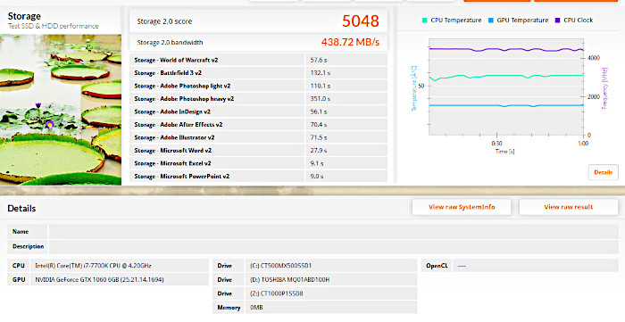The width and height of the screenshot is (625, 322).
Task: Open View raw result
Action: 569,207
